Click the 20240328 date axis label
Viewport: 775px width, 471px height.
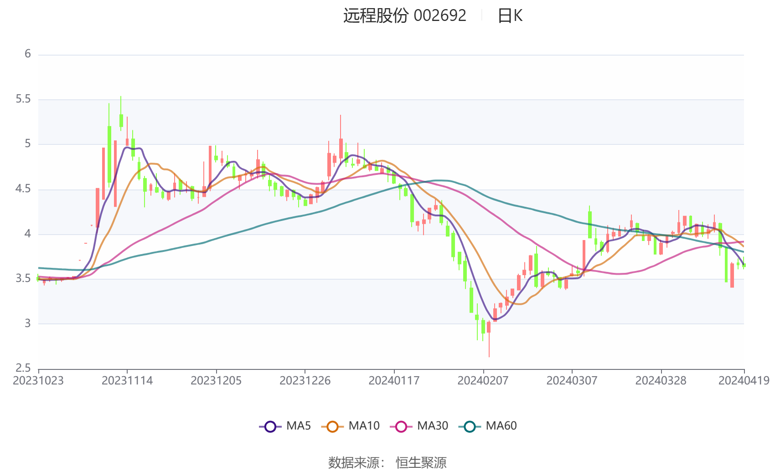pyautogui.click(x=661, y=381)
